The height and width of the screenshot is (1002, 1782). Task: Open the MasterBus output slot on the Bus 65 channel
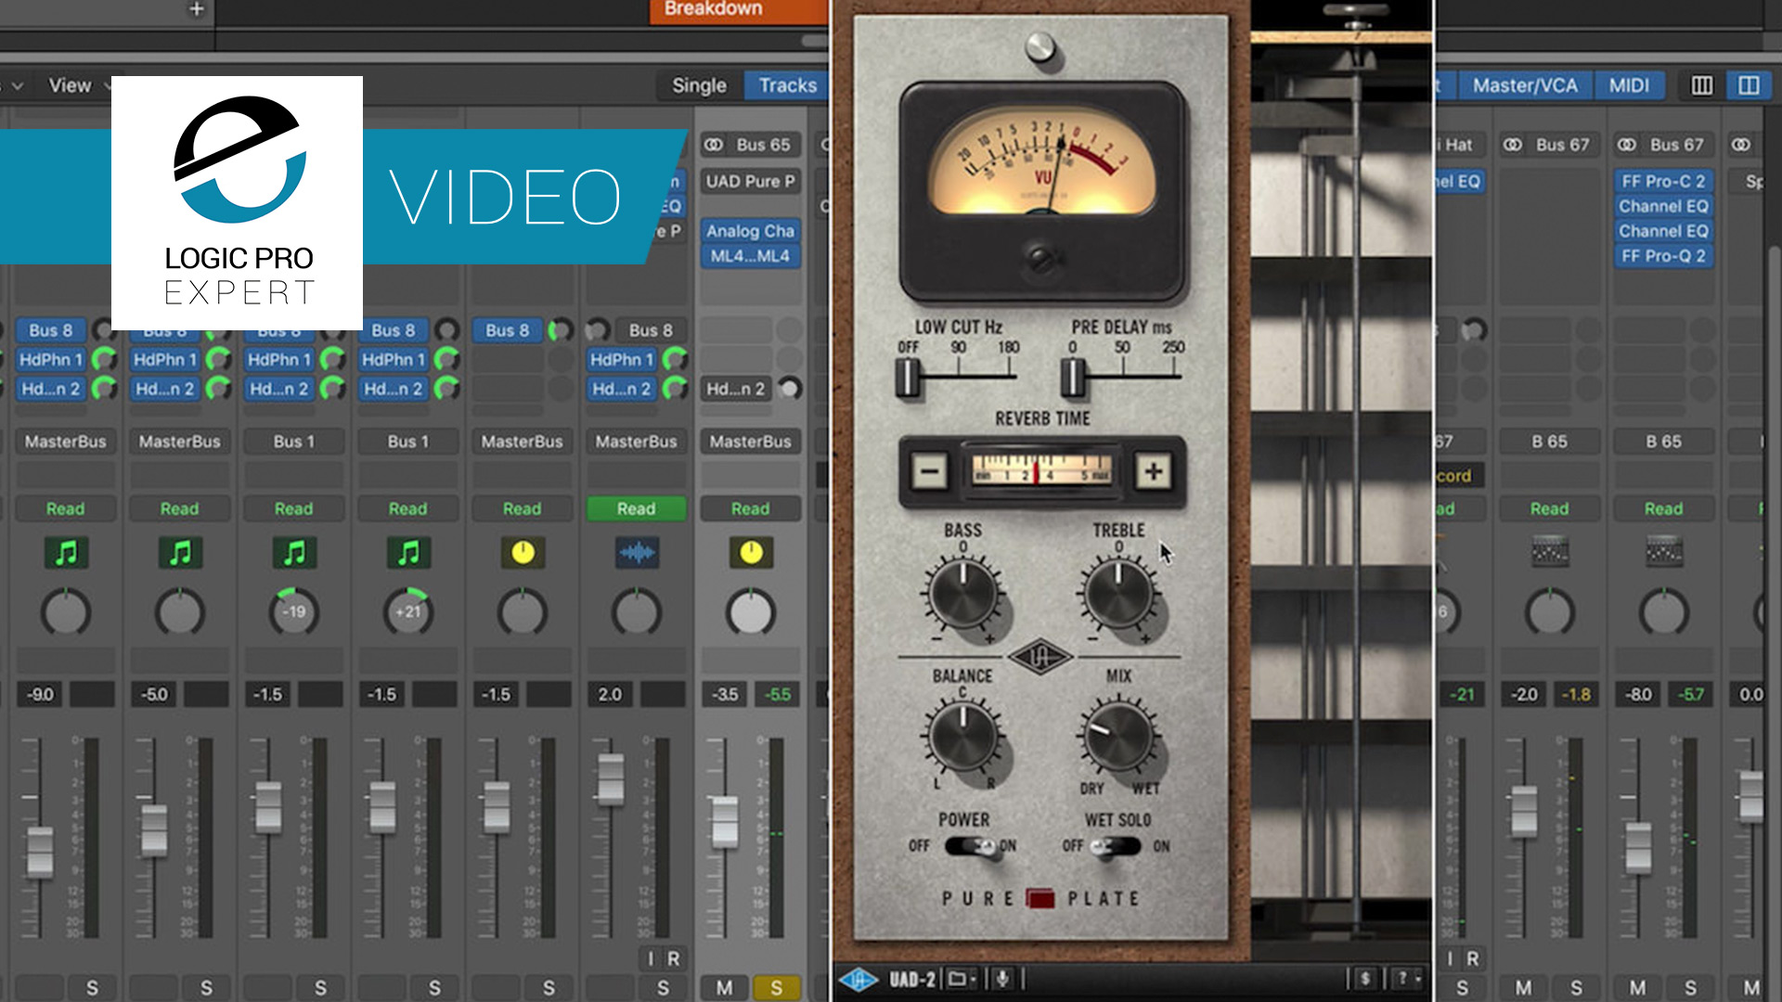(x=751, y=442)
